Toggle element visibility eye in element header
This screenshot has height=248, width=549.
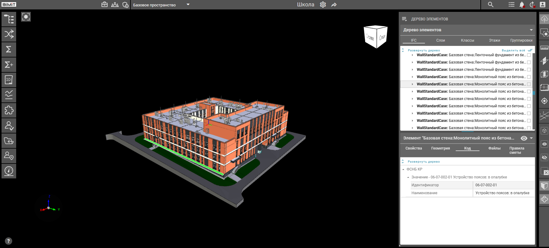point(524,138)
